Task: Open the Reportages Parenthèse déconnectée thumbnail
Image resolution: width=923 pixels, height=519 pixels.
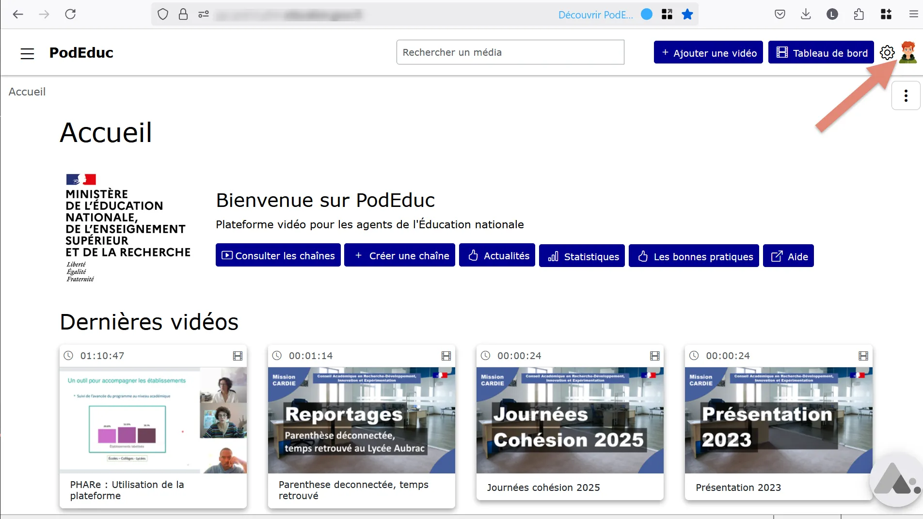Action: [x=362, y=420]
